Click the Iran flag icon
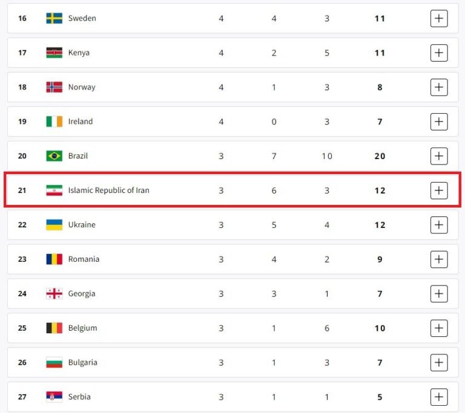 (x=54, y=190)
